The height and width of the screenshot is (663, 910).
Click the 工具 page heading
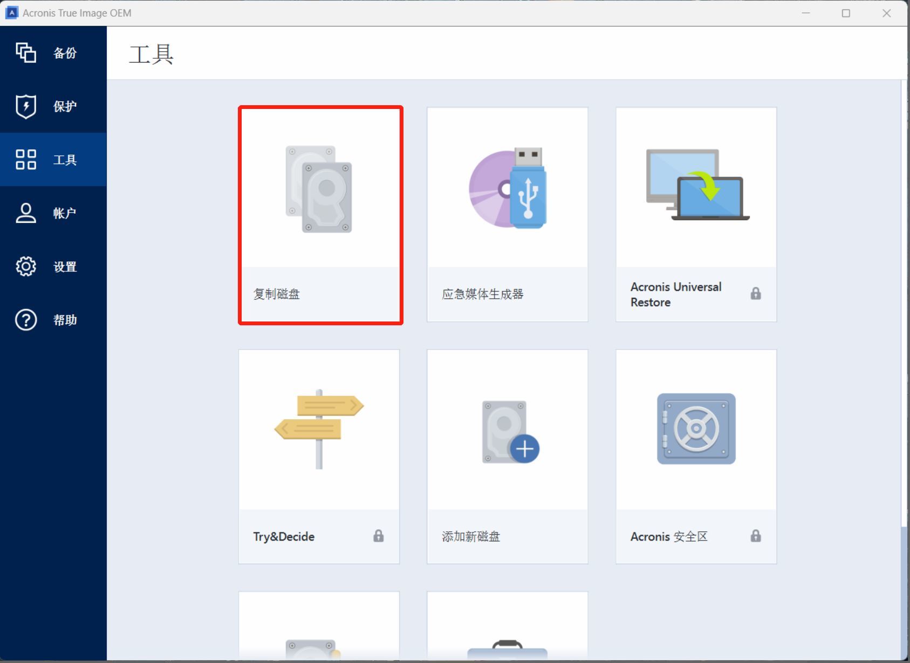151,54
